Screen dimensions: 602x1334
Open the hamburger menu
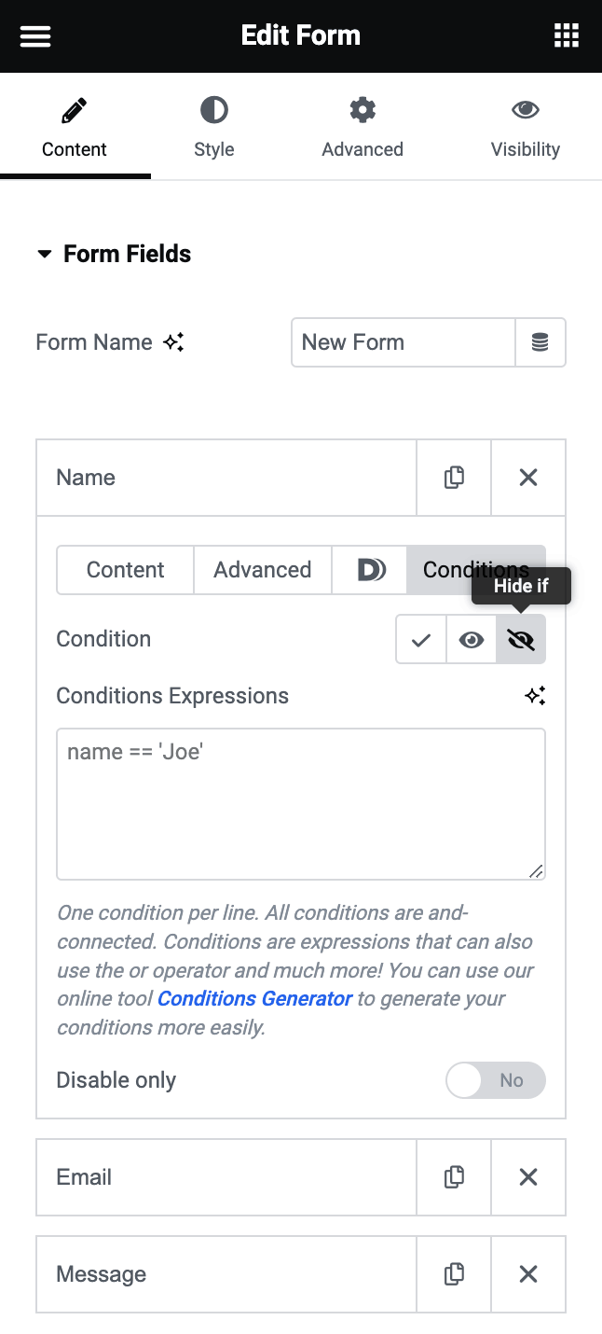point(34,35)
